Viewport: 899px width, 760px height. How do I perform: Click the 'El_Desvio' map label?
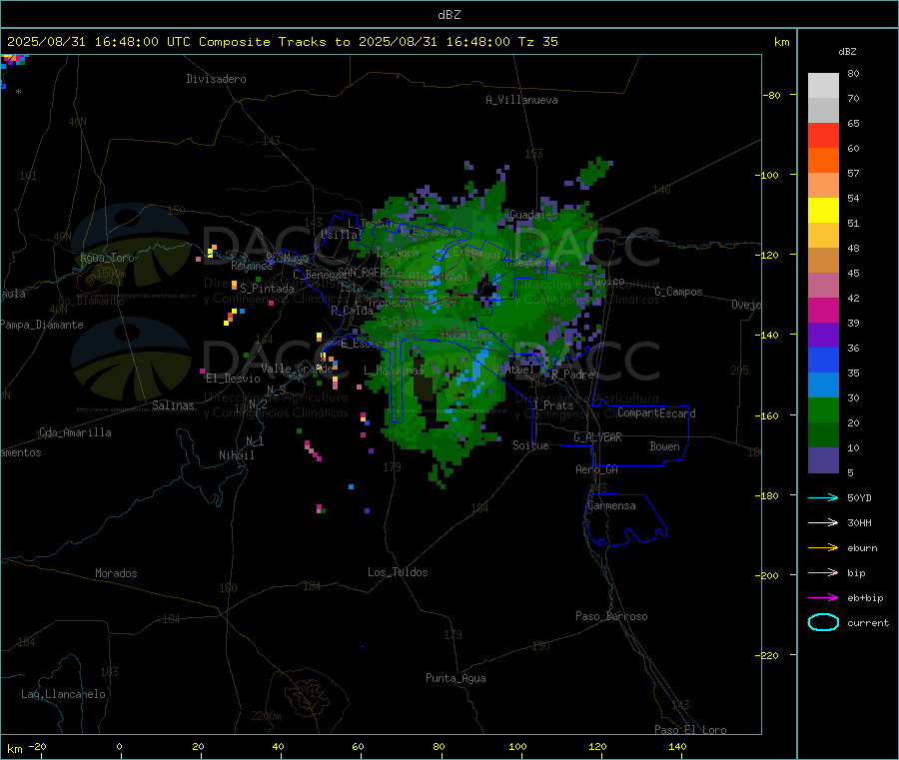click(x=233, y=379)
